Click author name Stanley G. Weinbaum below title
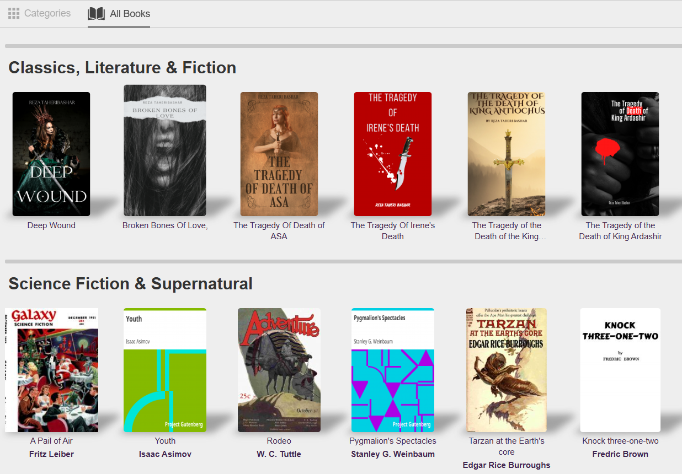Screen dimensions: 682x474 pos(393,454)
